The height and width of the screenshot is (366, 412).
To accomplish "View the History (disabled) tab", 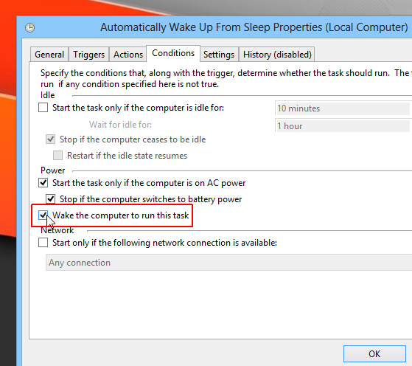I will (x=277, y=55).
